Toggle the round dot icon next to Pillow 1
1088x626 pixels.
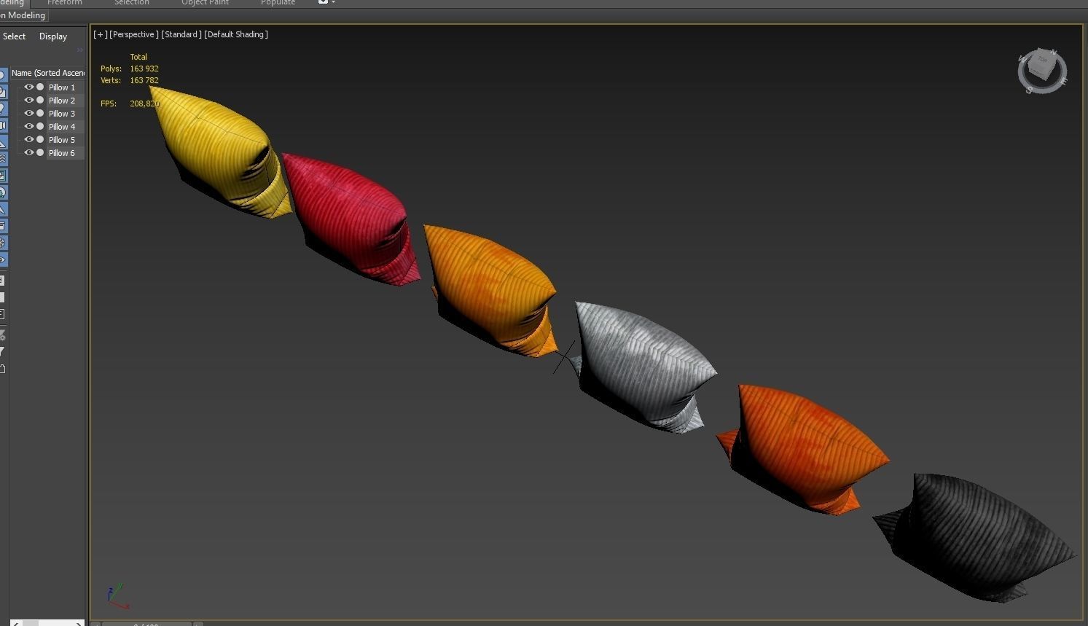click(x=40, y=87)
